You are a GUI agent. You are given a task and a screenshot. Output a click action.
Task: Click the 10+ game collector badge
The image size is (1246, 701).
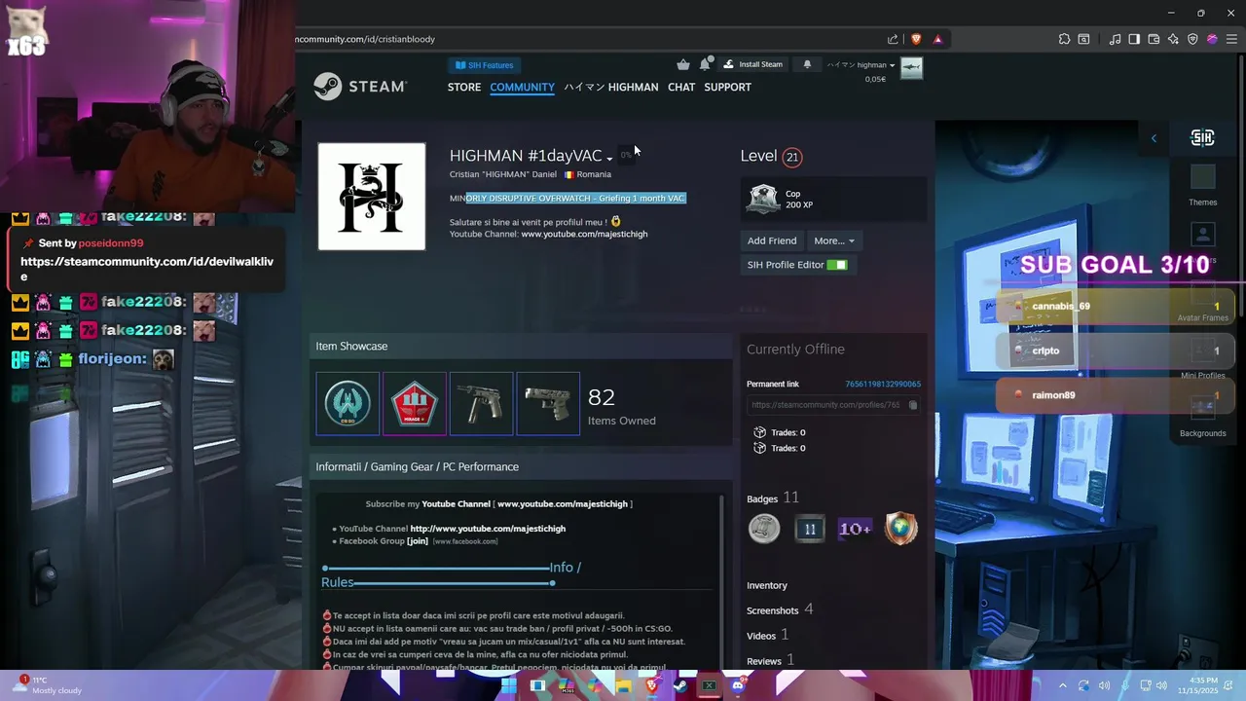tap(855, 529)
